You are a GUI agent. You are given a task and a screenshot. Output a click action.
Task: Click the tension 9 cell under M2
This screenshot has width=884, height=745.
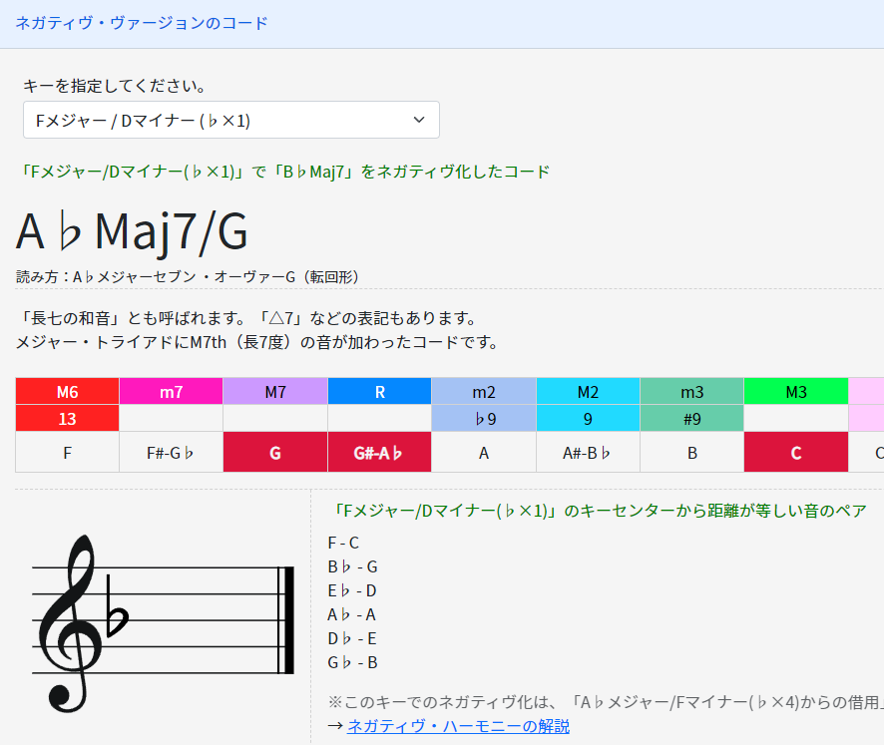click(588, 419)
